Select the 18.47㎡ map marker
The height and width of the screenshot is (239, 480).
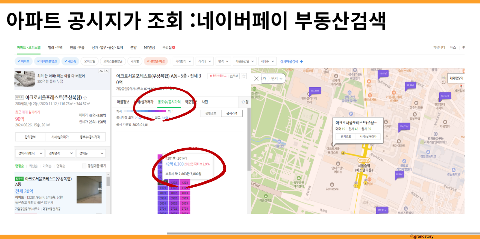383,74
